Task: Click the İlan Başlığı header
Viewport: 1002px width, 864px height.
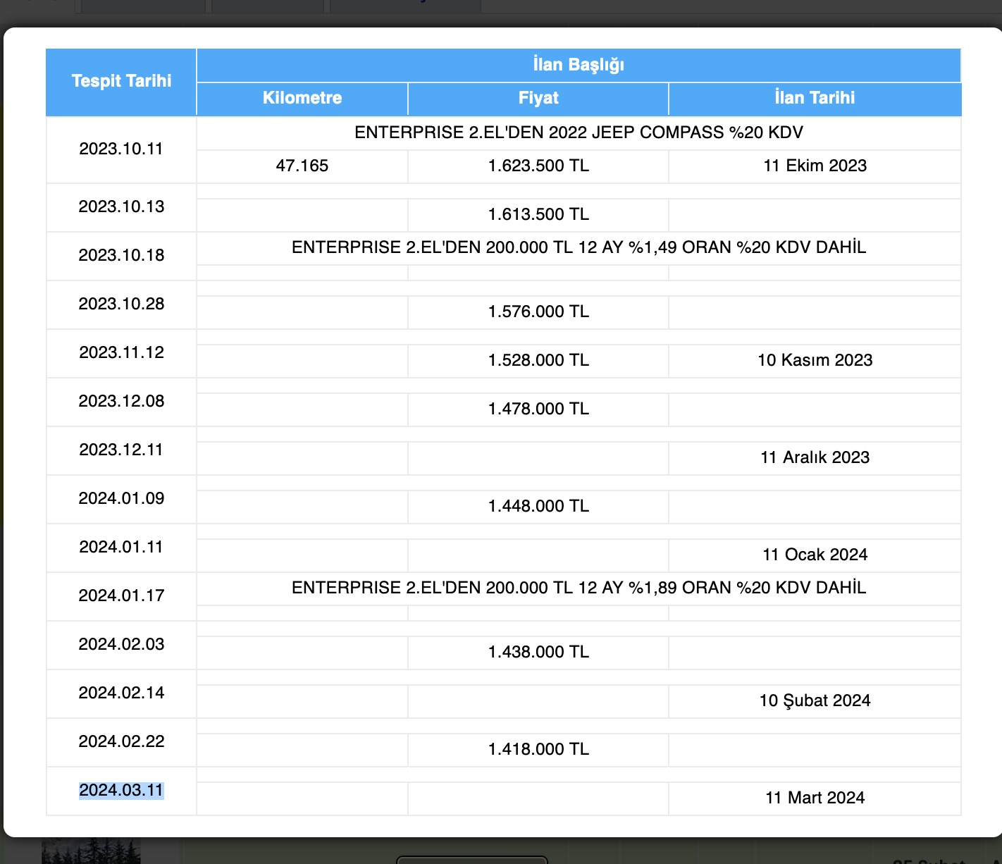Action: pyautogui.click(x=579, y=65)
